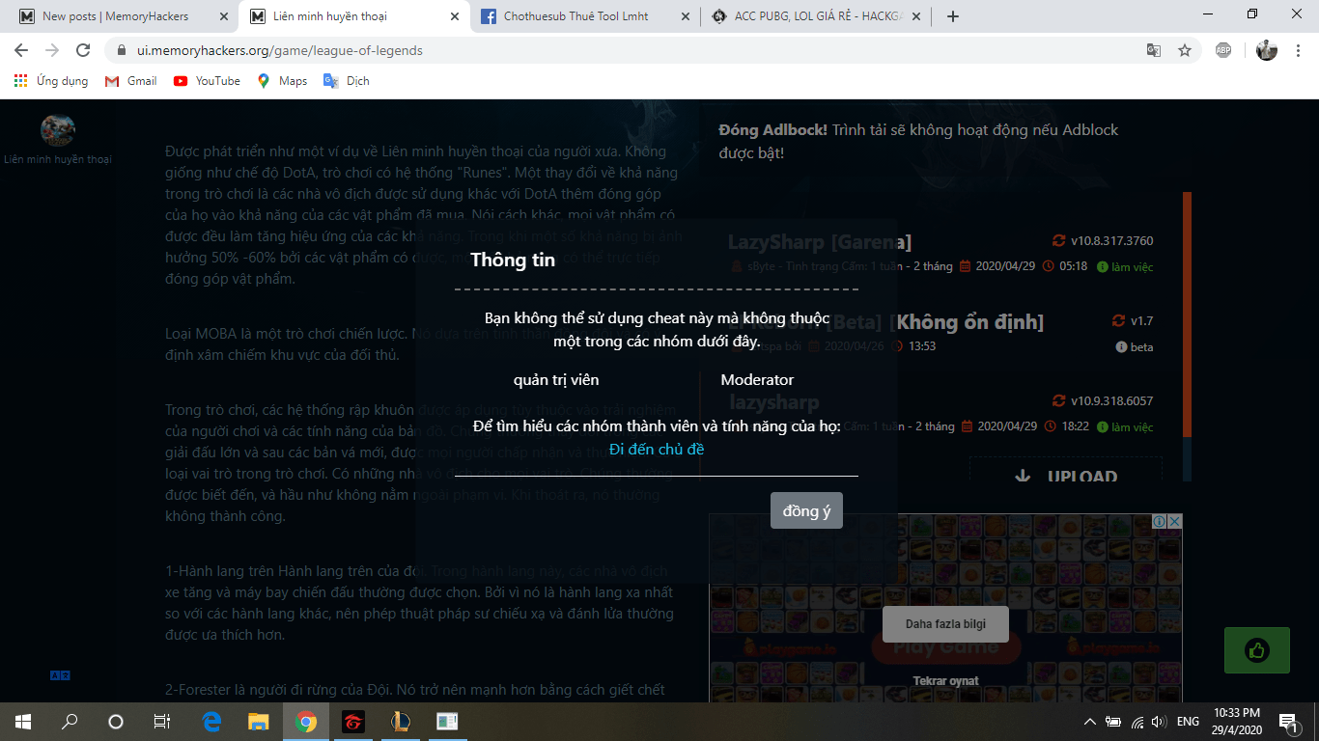Click the beta status label
The height and width of the screenshot is (741, 1319).
(x=1135, y=347)
